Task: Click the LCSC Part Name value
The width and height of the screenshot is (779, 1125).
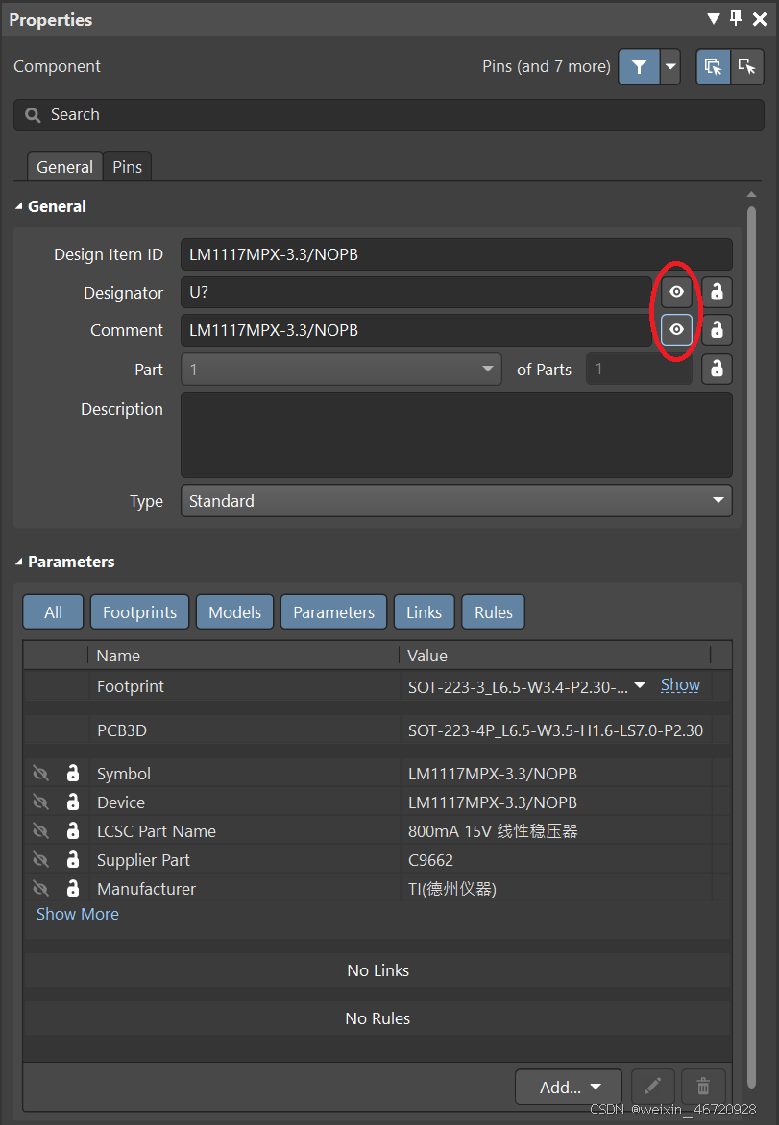Action: click(x=493, y=831)
